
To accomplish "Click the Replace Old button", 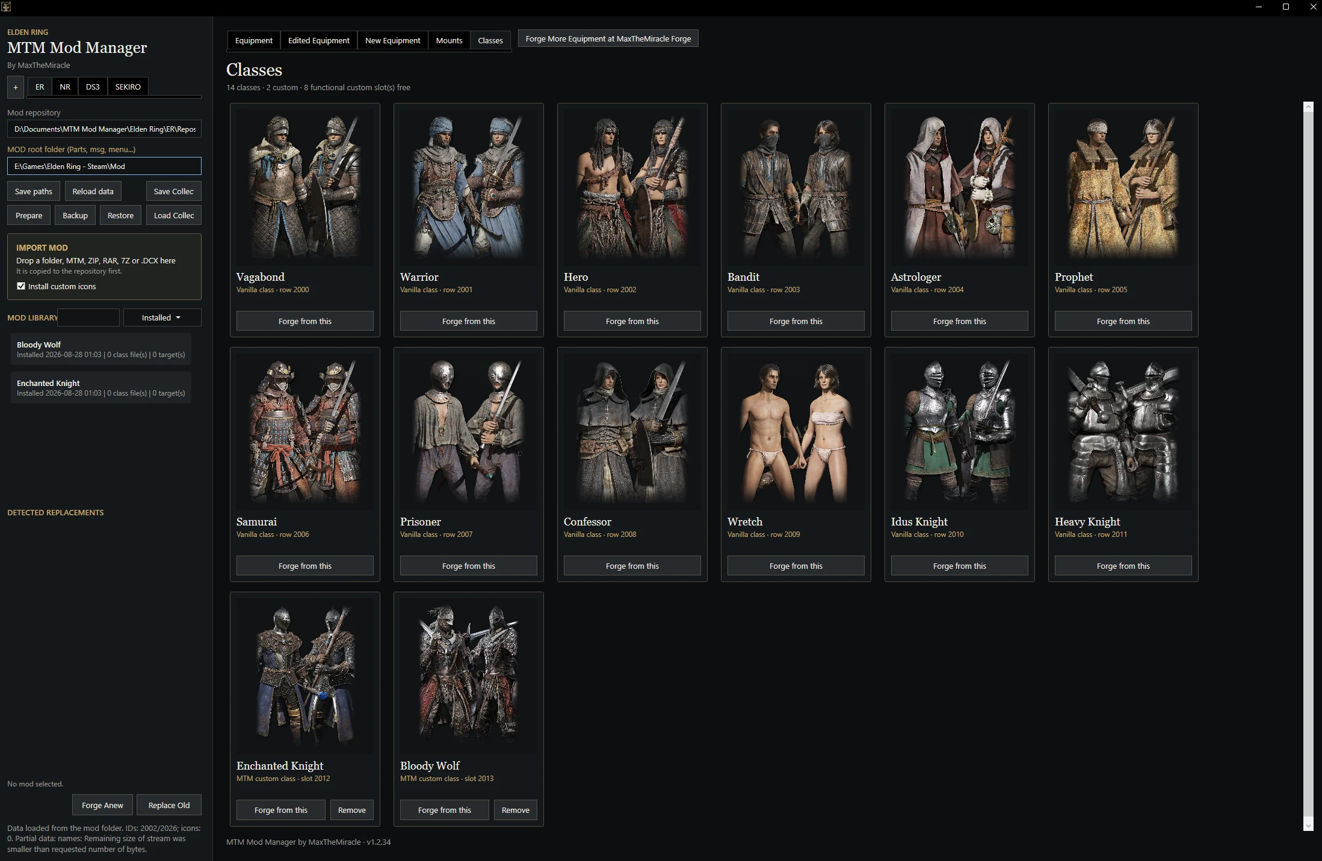I will tap(169, 805).
